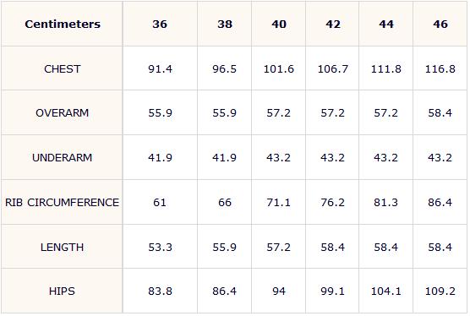
Task: Click the RIB CIRCUMFERENCE row label
Action: pyautogui.click(x=62, y=202)
